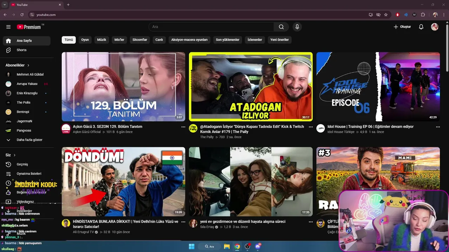Open Pangvoss subscription
Image resolution: width=449 pixels, height=252 pixels.
point(27,130)
